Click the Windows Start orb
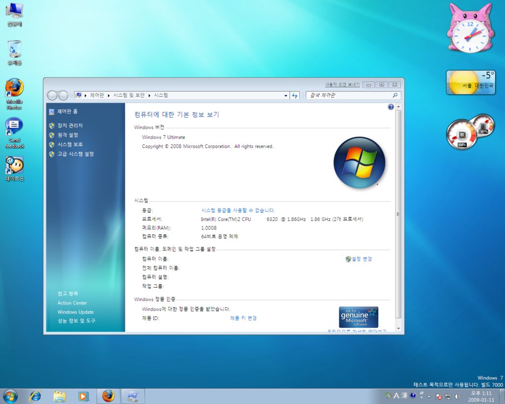The image size is (505, 404). point(10,396)
